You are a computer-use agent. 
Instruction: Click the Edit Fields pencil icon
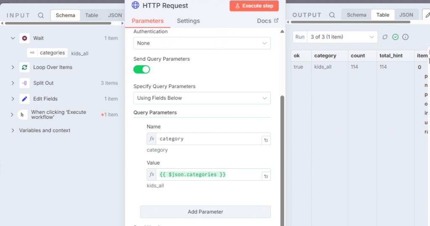[24, 99]
